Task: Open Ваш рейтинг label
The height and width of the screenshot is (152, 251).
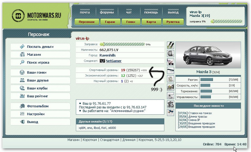Action: (x=38, y=96)
